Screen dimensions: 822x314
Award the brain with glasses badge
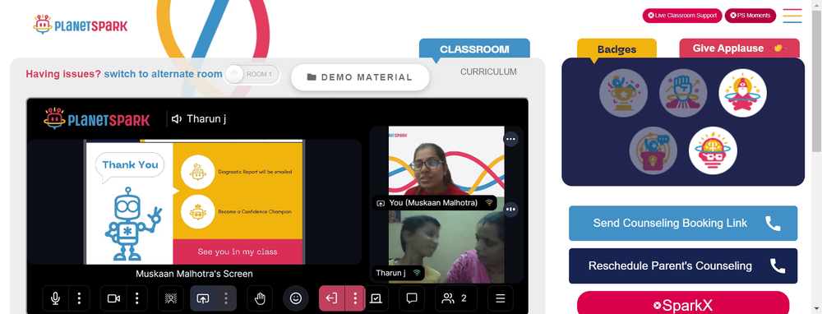click(713, 150)
